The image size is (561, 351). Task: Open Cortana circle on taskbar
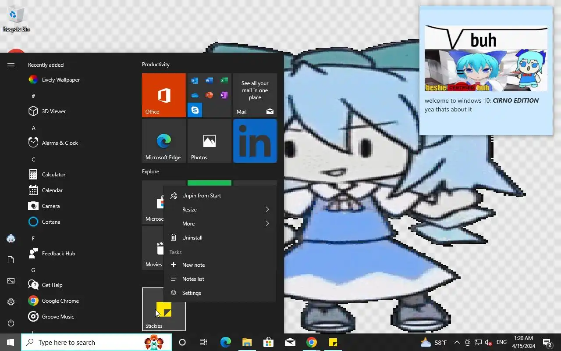pos(182,342)
